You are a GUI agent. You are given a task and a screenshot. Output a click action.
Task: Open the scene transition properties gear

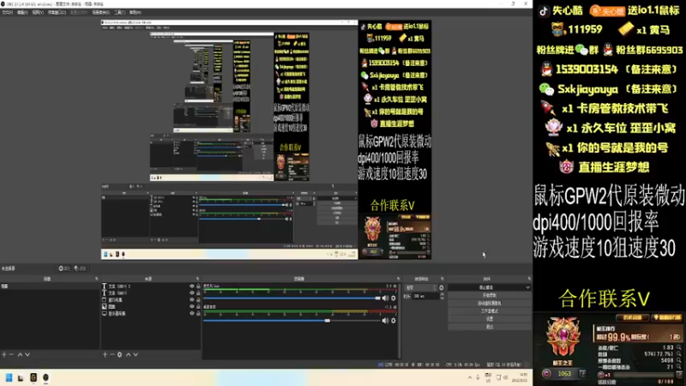click(441, 287)
